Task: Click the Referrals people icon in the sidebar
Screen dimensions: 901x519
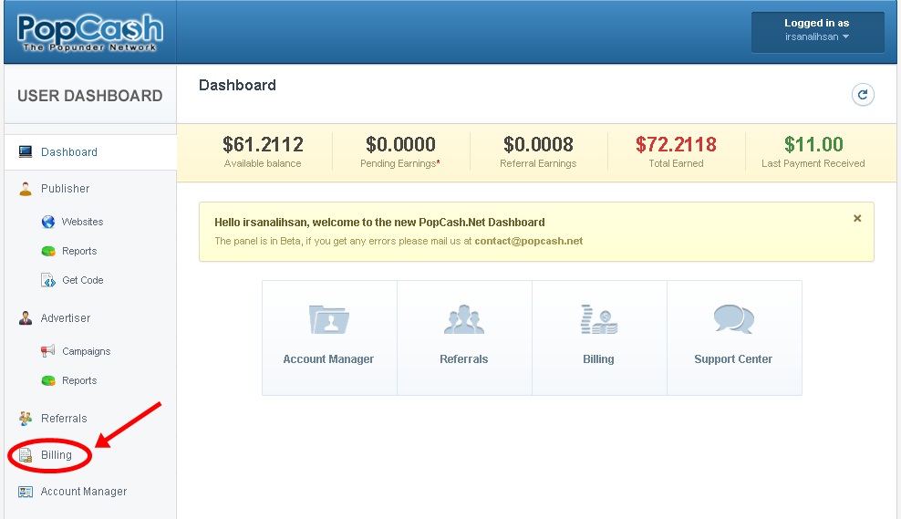Action: pyautogui.click(x=26, y=419)
